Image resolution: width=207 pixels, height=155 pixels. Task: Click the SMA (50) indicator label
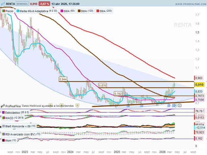(x=68, y=11)
